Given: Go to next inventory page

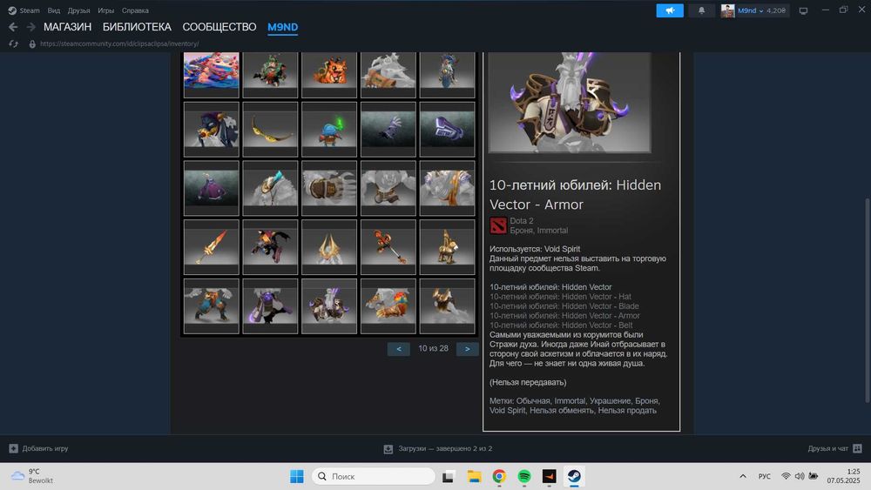Looking at the screenshot, I should [467, 349].
